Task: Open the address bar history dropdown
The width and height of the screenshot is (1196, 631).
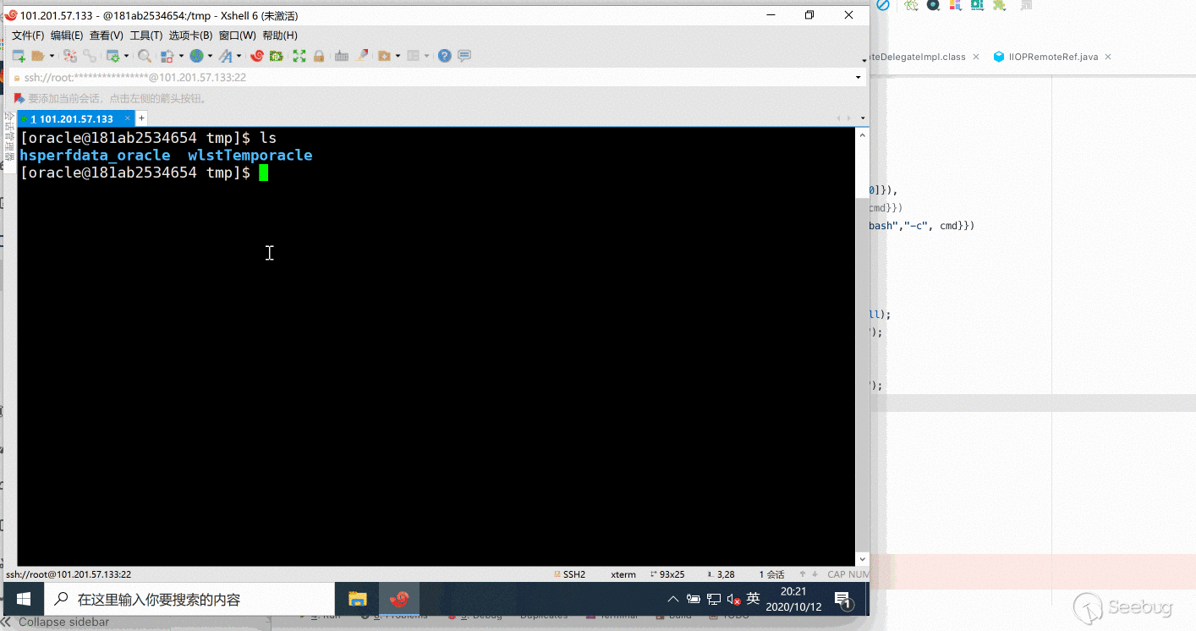Action: (x=859, y=77)
